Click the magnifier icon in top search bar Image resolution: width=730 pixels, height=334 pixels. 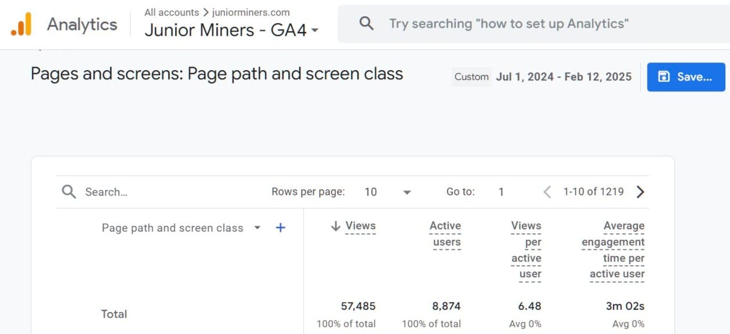(x=366, y=24)
